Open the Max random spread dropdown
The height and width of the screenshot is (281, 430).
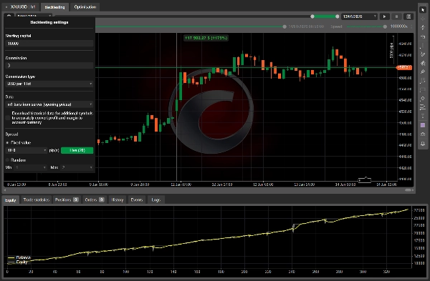[x=77, y=167]
